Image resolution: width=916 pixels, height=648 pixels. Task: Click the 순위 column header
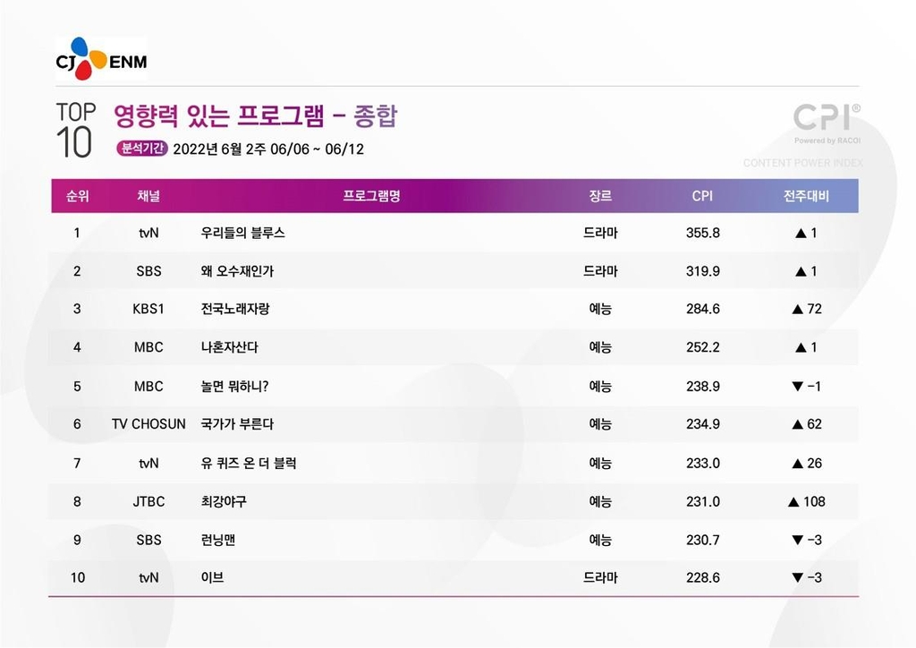coord(77,196)
